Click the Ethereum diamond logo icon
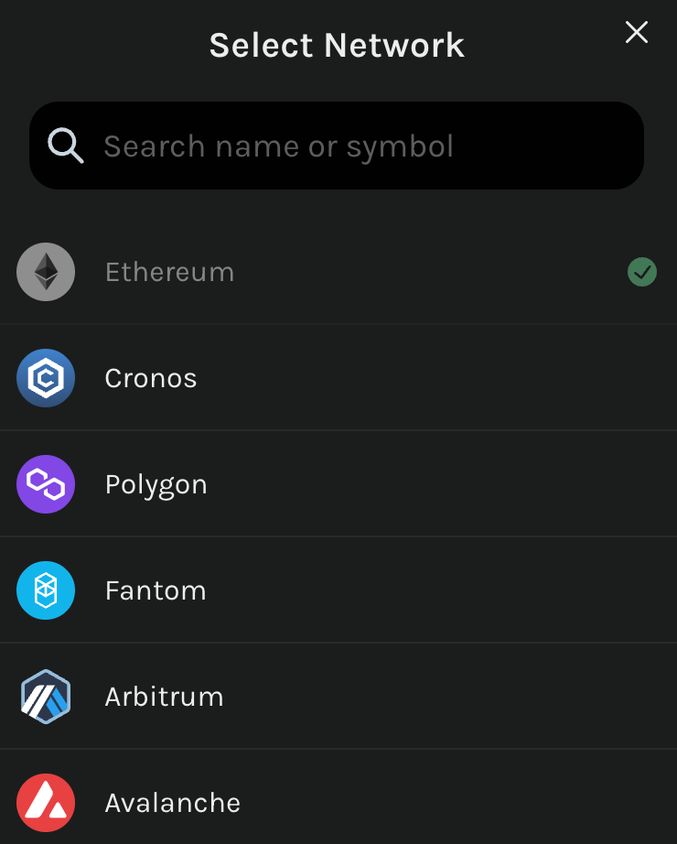Image resolution: width=677 pixels, height=844 pixels. click(46, 272)
